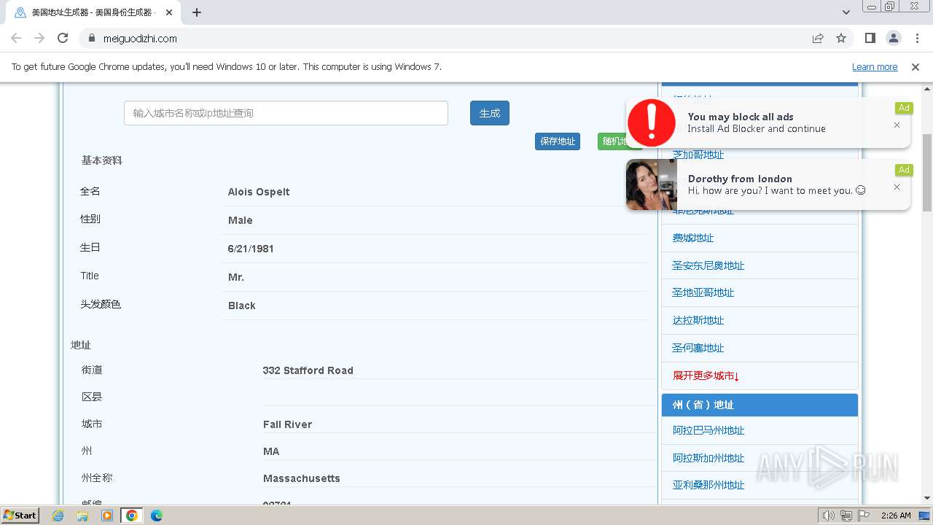933x525 pixels.
Task: Open share page icon in address bar
Action: 818,39
